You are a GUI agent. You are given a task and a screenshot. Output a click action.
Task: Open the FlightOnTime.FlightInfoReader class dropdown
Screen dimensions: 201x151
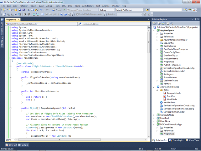tap(77, 24)
